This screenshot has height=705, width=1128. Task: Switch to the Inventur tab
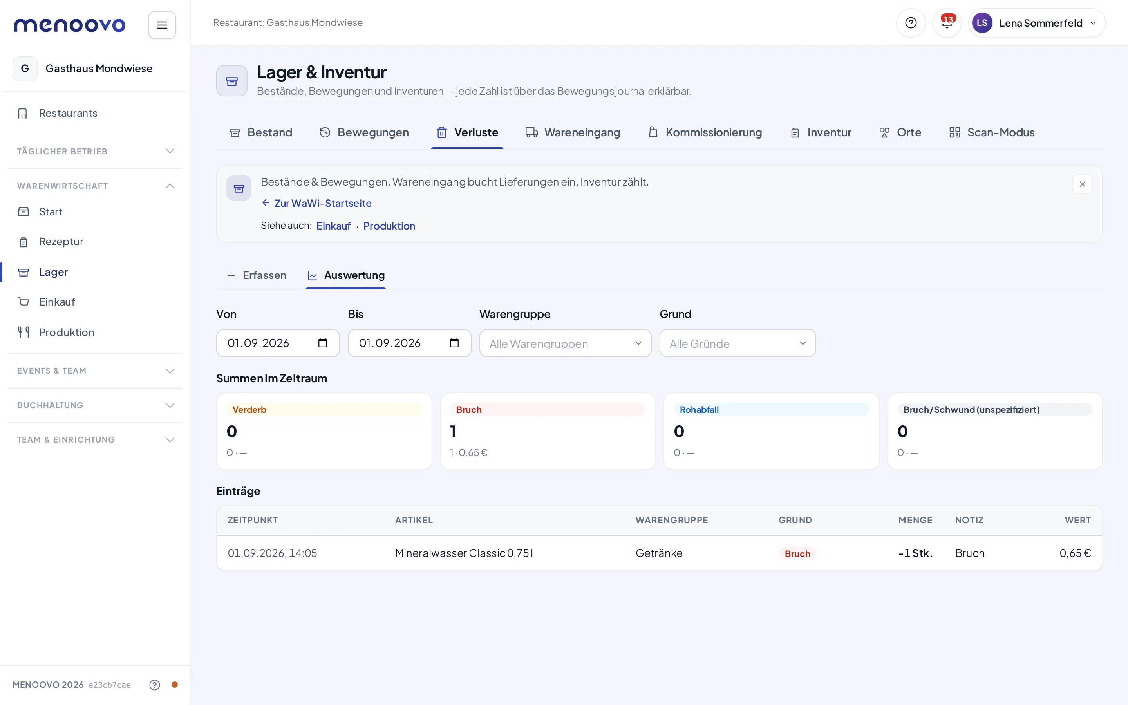821,132
